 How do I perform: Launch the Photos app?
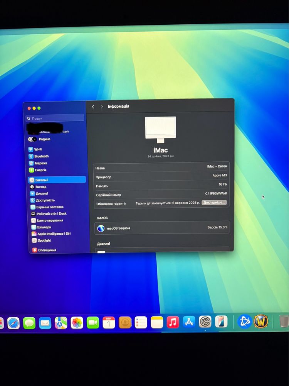[77, 323]
